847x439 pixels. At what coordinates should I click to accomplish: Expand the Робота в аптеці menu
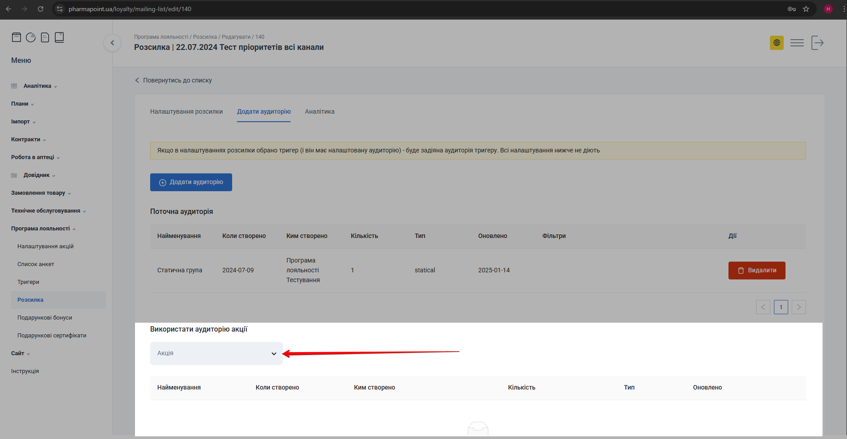[x=36, y=157]
